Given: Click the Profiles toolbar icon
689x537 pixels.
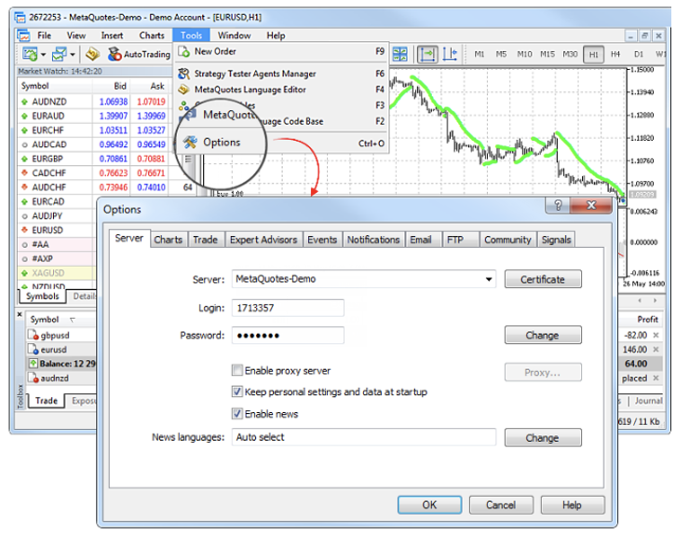Looking at the screenshot, I should (x=60, y=54).
